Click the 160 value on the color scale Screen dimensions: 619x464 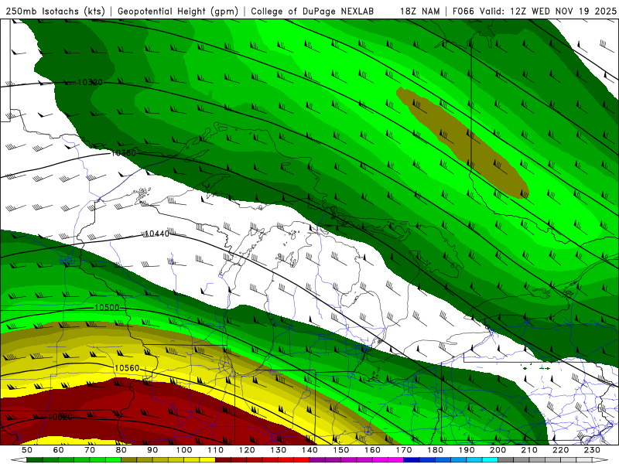click(372, 450)
